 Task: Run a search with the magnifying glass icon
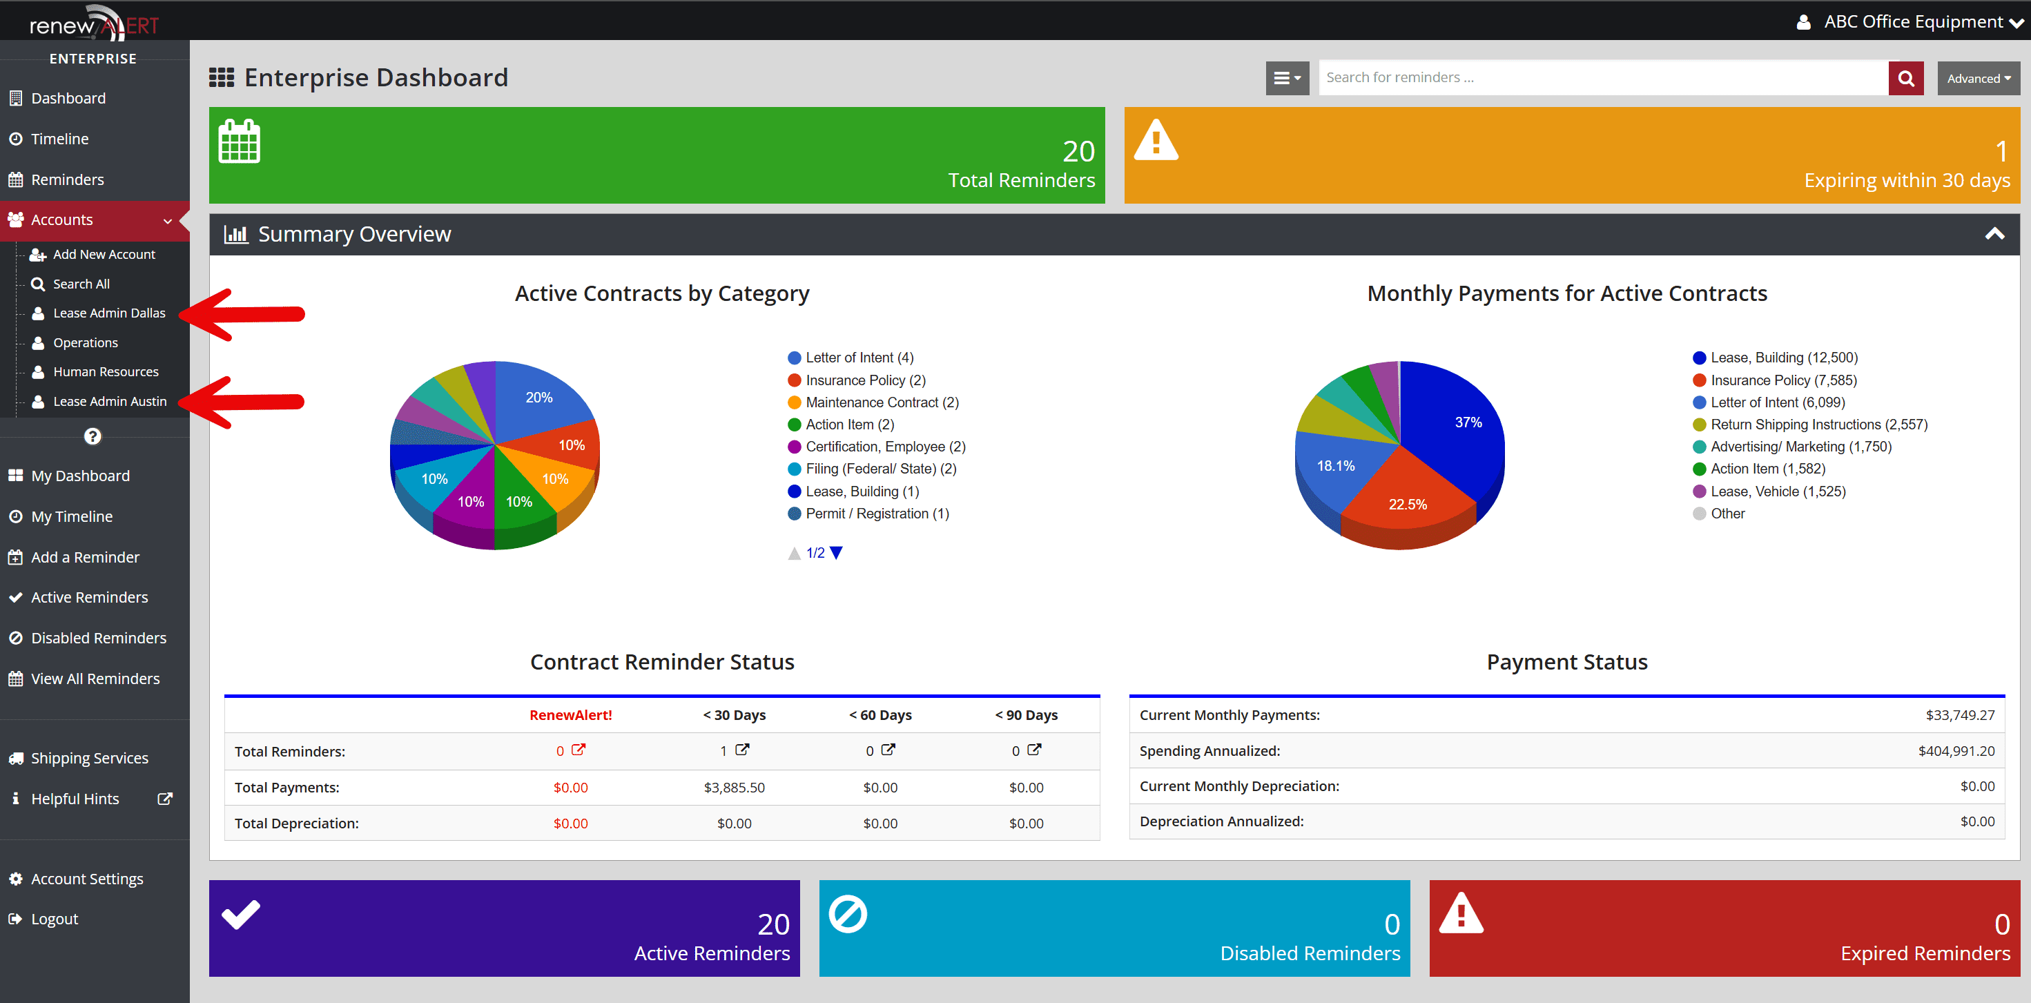coord(1905,77)
